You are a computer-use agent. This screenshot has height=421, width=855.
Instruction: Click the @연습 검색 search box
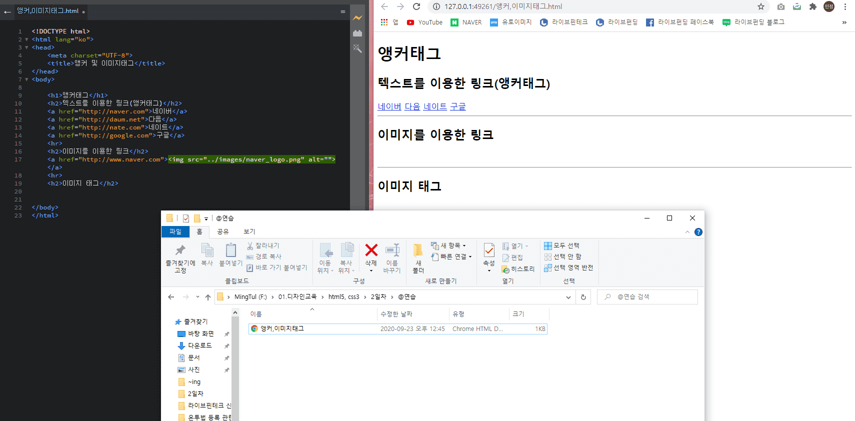647,297
